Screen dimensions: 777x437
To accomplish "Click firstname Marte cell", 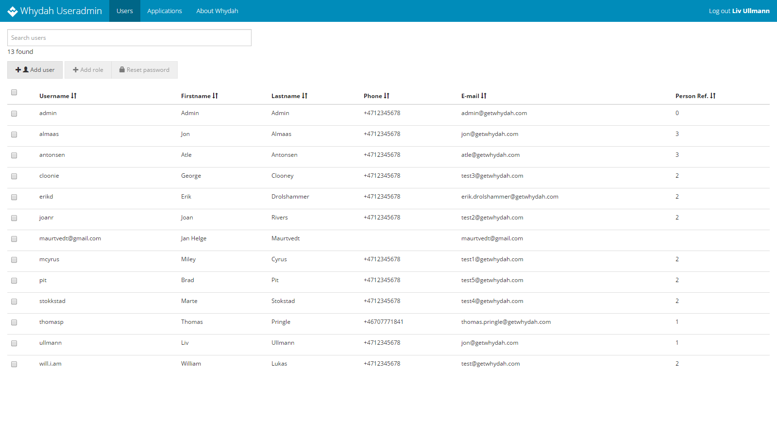I will point(189,301).
